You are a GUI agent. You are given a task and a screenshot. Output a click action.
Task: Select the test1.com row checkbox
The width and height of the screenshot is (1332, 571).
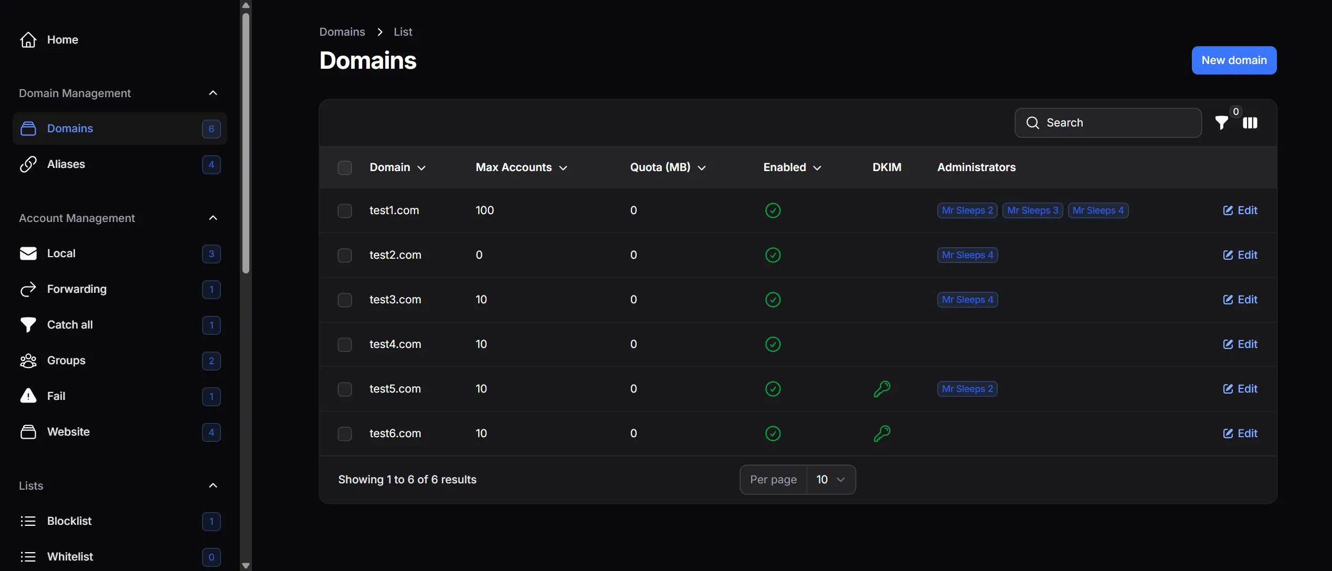click(x=345, y=211)
